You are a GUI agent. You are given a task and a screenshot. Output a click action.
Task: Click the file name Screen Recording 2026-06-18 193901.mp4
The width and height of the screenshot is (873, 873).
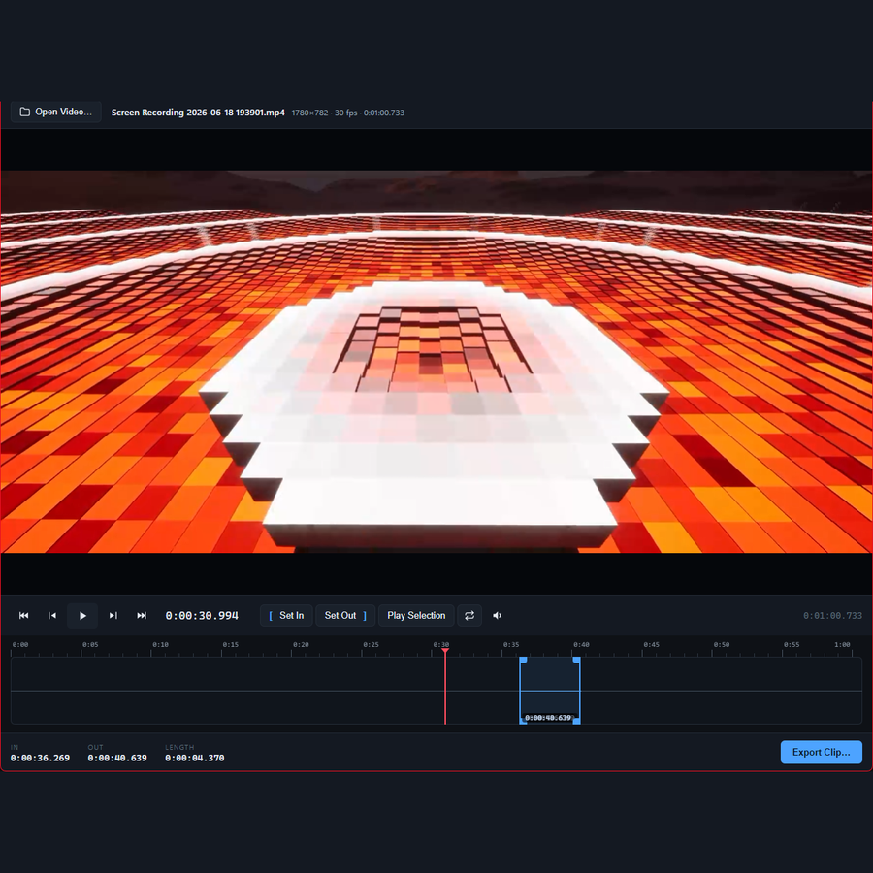click(198, 113)
